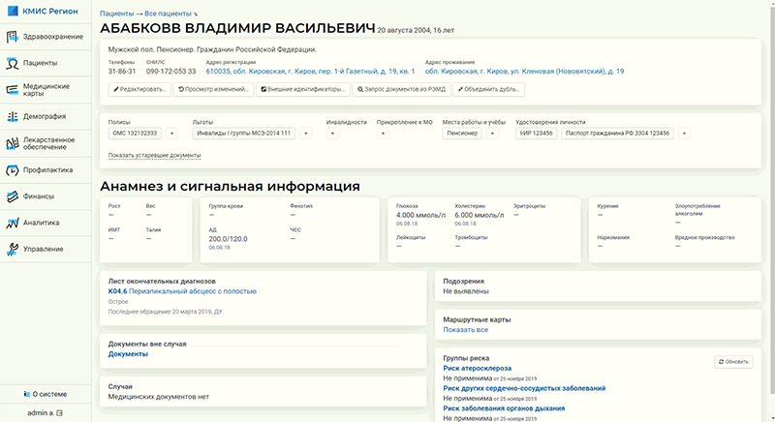Go to Пациенты breadcrumb link

(116, 14)
